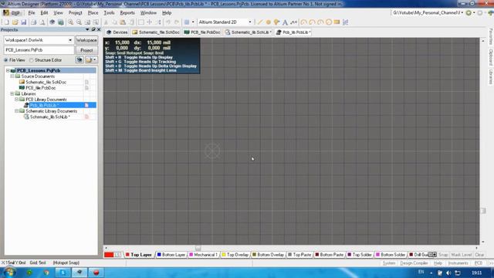Open the System panel button in status bar

point(389,263)
